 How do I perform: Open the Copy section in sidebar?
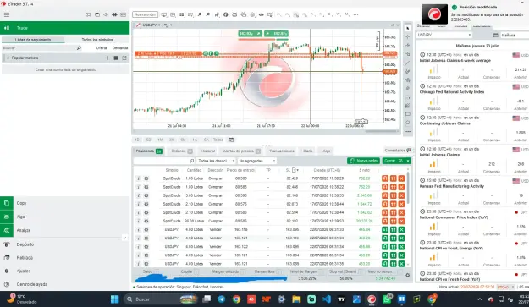pos(65,203)
